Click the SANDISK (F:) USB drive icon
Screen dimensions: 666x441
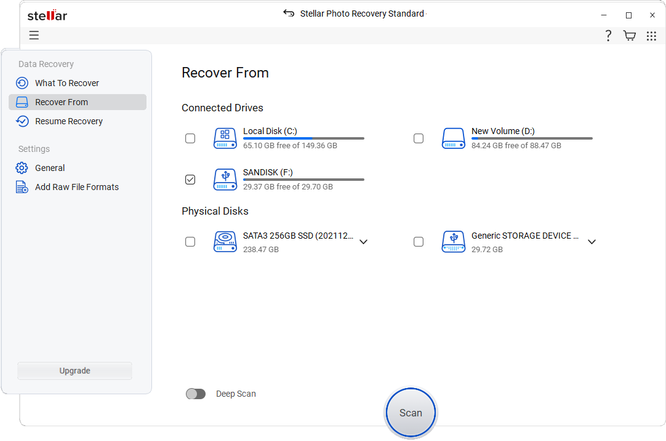[x=225, y=179]
